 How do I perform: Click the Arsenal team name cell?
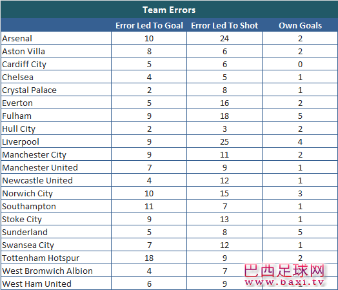pos(56,38)
